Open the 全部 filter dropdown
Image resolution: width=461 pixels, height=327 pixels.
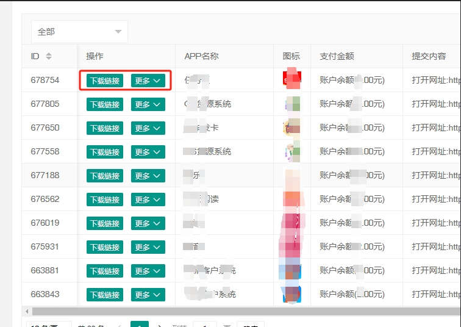pyautogui.click(x=79, y=32)
